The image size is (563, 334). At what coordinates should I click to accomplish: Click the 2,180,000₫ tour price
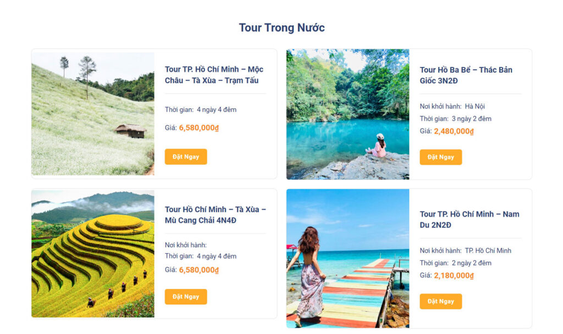454,275
